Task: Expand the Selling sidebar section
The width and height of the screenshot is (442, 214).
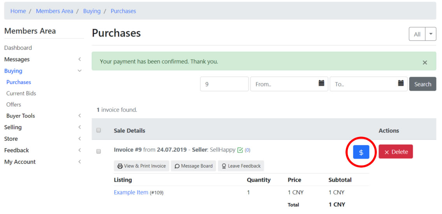Action: coord(42,127)
